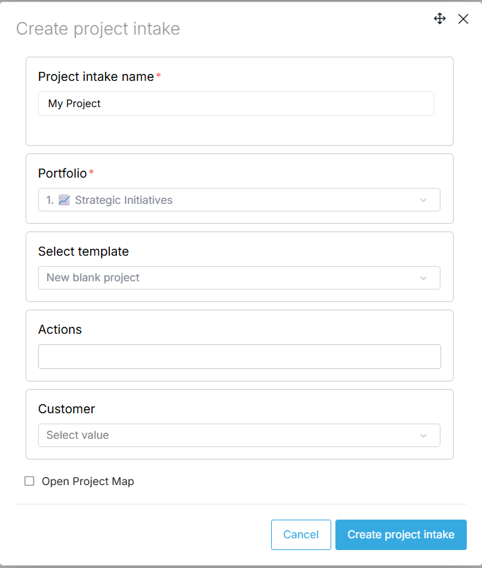Open the Strategic Initiatives portfolio dropdown
Screen dimensions: 482x568
pyautogui.click(x=239, y=200)
